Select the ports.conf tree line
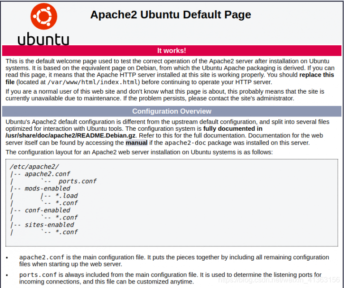Image resolution: width=344 pixels, height=288 pixels. click(53, 181)
